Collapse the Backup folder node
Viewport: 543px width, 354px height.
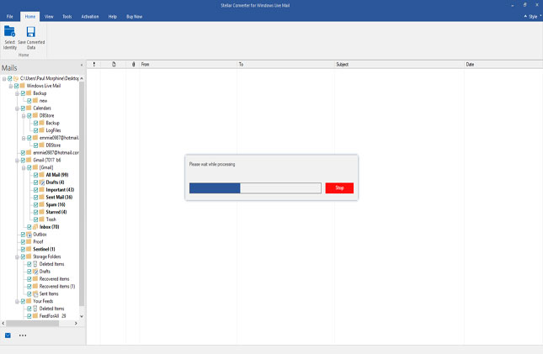coord(17,94)
